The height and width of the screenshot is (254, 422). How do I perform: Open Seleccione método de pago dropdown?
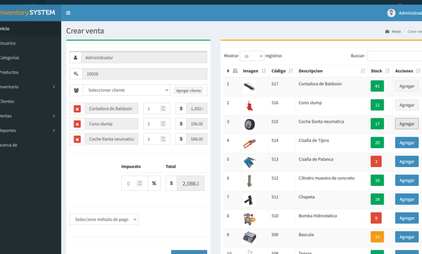(x=104, y=219)
